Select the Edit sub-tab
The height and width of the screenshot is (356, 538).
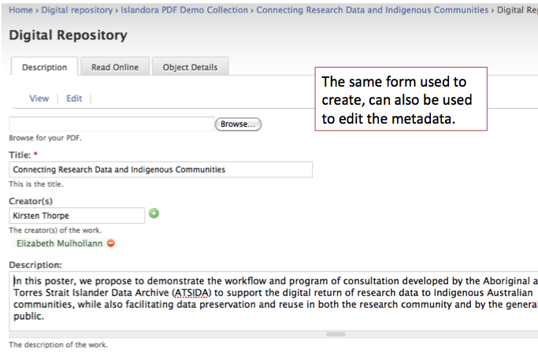point(74,98)
